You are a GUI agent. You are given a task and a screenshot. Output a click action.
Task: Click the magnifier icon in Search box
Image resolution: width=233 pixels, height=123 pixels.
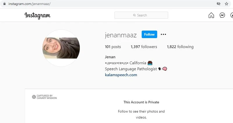134,15
